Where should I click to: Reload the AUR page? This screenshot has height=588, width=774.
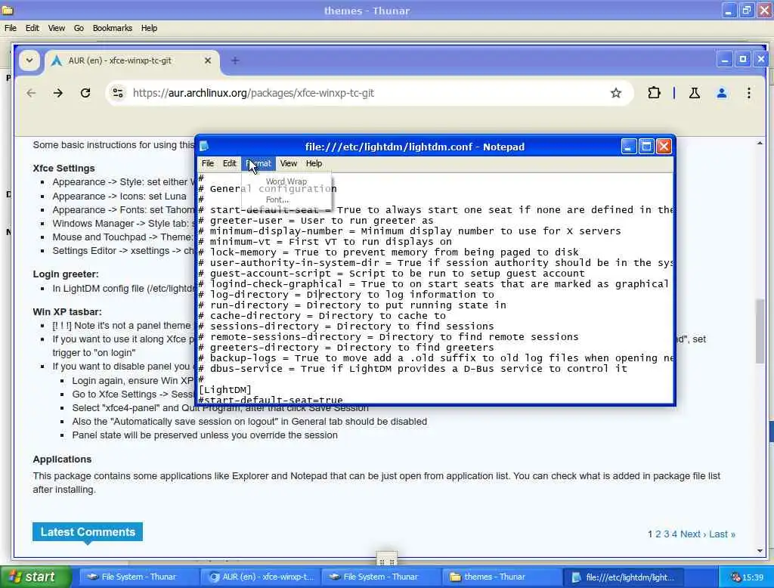85,93
